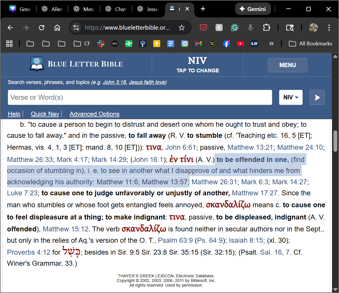
Task: Open the Gmail bookmark
Action: 199,44
